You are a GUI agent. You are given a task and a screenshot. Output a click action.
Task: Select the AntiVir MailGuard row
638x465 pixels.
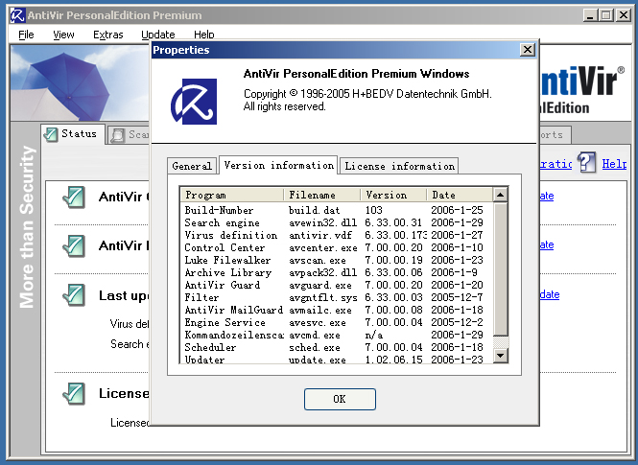point(337,310)
